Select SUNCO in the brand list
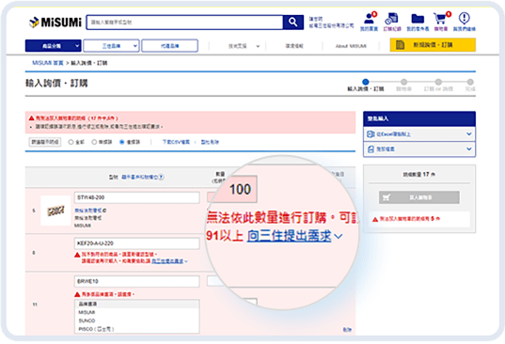505x344 pixels. tap(137, 321)
